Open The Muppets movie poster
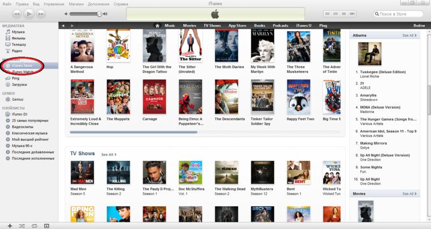This screenshot has height=229, width=431. point(118,97)
